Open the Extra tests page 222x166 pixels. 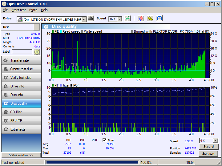coord(21,129)
